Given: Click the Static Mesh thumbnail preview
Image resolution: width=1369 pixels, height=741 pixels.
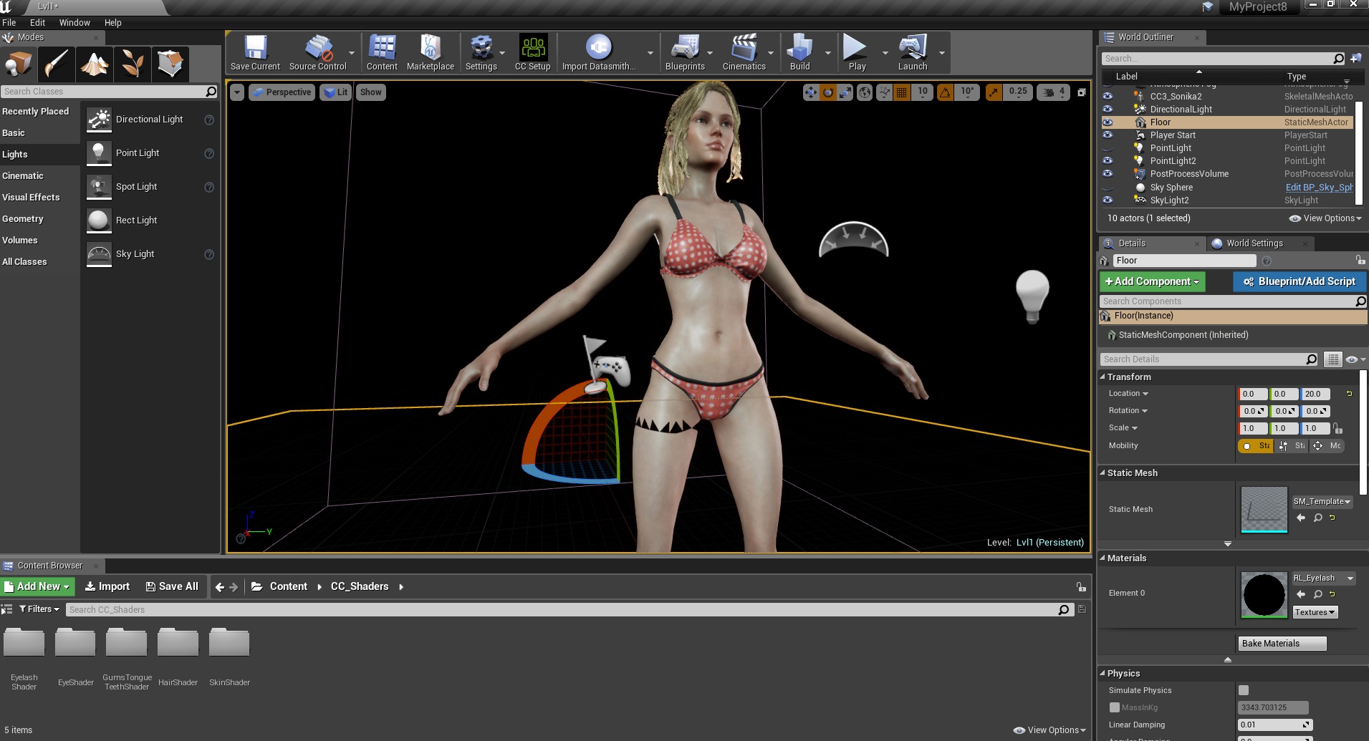Looking at the screenshot, I should click(1264, 510).
